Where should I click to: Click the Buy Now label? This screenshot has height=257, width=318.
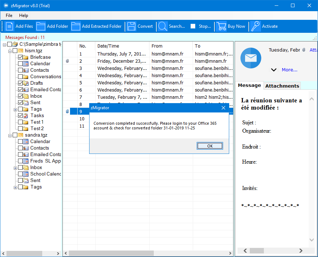[x=236, y=26]
